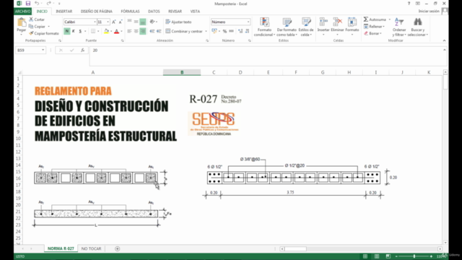Open the font size dropdown
The height and width of the screenshot is (260, 462).
(108, 22)
